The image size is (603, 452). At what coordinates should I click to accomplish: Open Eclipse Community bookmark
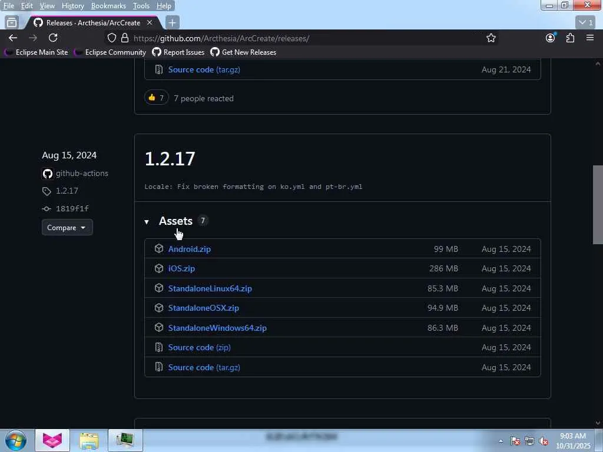click(110, 52)
